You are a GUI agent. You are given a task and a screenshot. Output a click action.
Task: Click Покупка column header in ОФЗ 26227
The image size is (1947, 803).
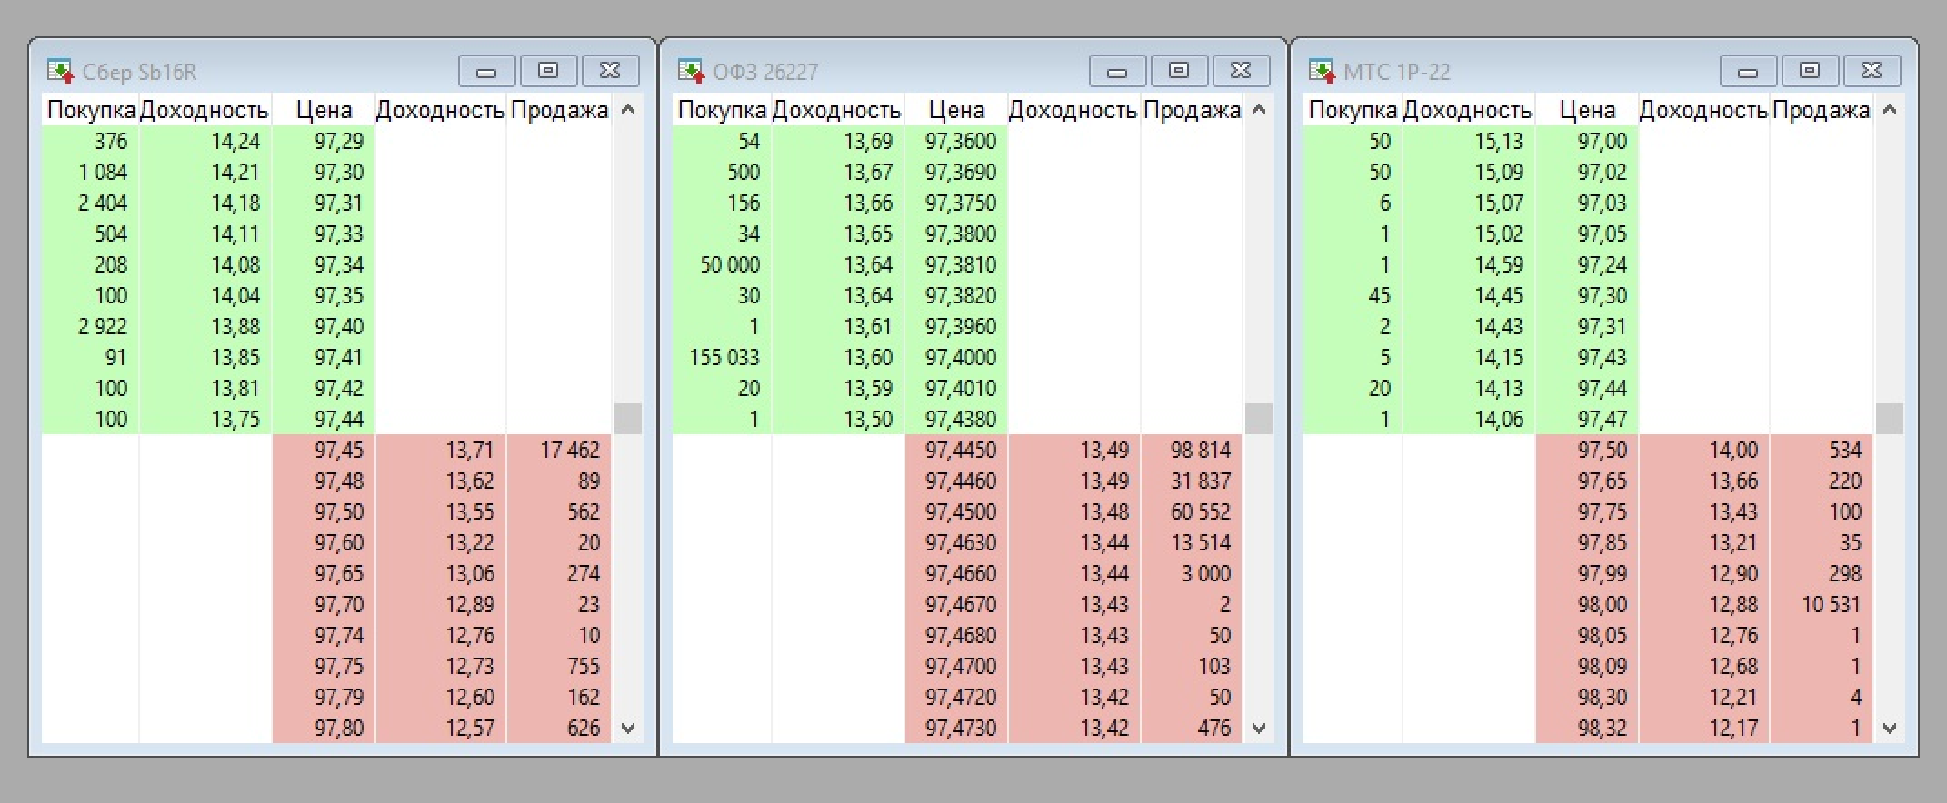(722, 111)
